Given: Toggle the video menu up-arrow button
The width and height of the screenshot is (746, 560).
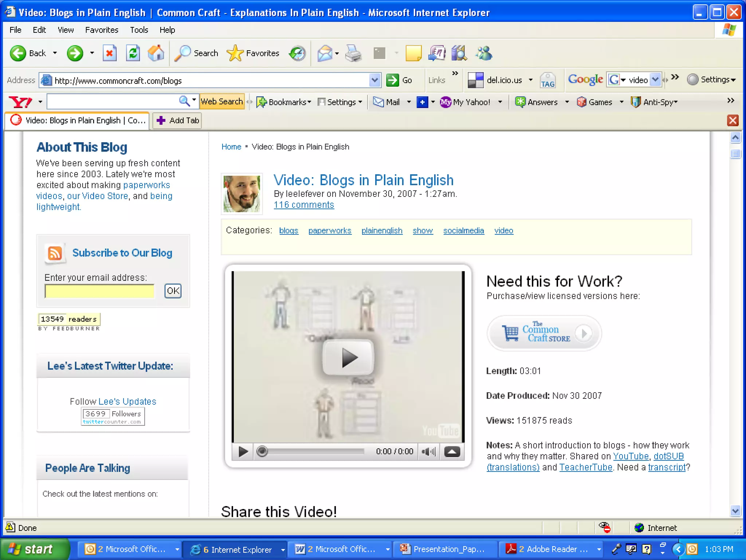Looking at the screenshot, I should click(452, 452).
